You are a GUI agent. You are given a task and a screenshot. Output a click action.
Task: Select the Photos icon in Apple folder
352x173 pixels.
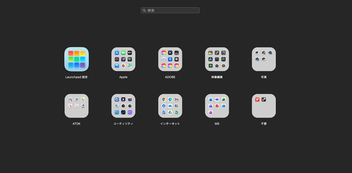coord(123,66)
